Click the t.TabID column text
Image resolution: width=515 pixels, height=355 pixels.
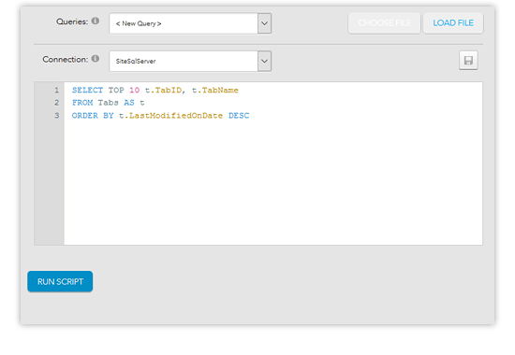pyautogui.click(x=165, y=90)
